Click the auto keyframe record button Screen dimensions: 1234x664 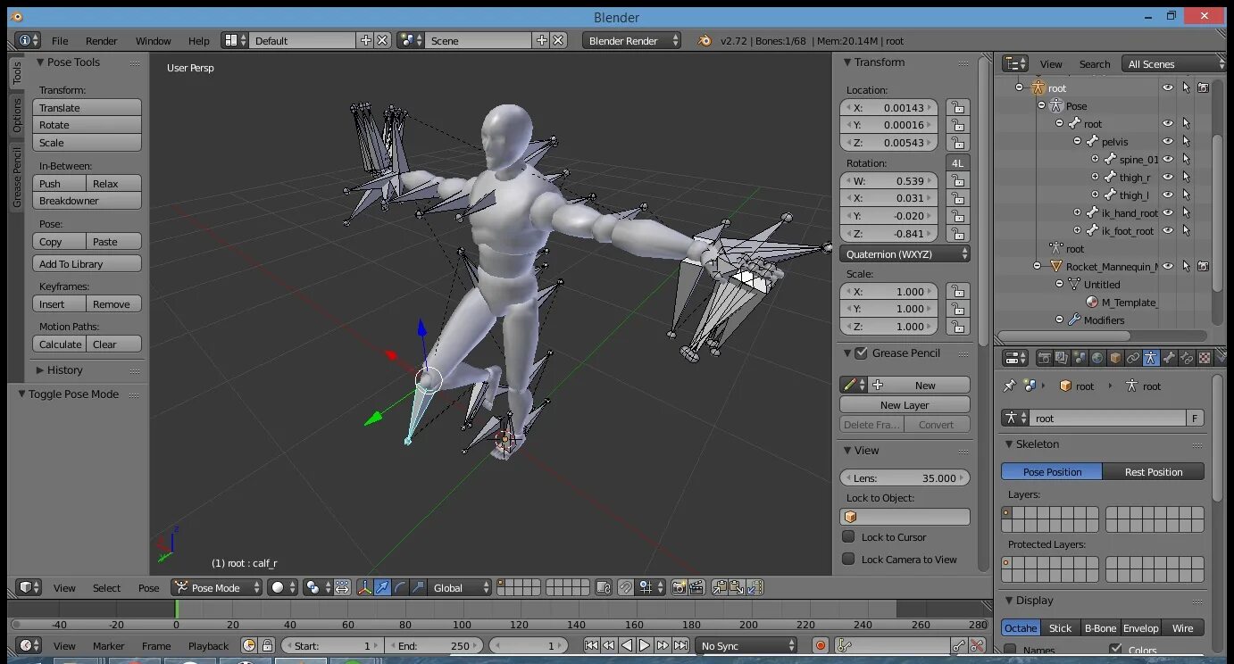pyautogui.click(x=821, y=645)
